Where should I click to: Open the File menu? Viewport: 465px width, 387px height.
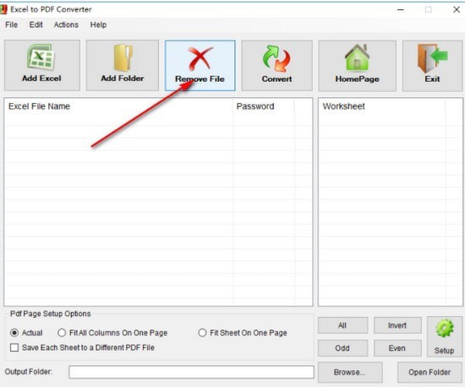click(11, 25)
